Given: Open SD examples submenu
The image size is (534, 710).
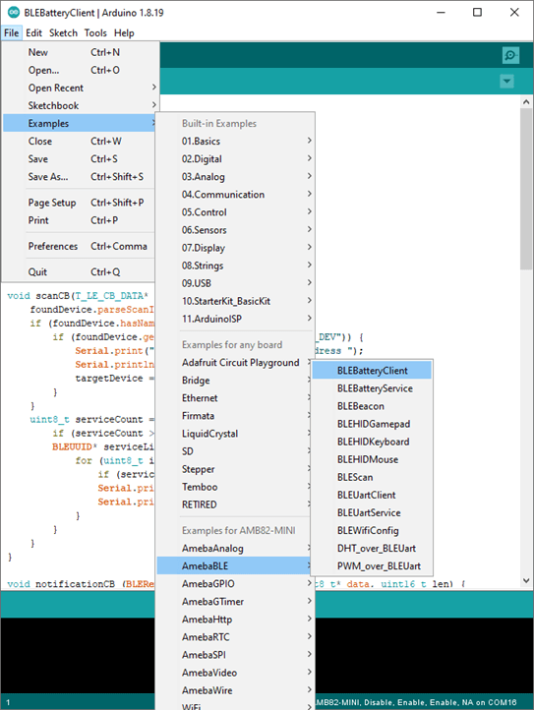Looking at the screenshot, I should coord(234,451).
